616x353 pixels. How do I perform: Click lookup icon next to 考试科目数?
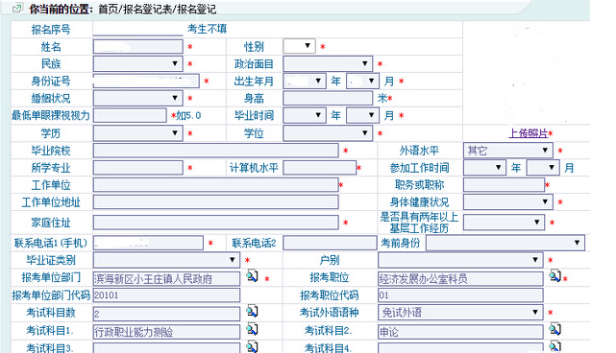click(x=252, y=312)
